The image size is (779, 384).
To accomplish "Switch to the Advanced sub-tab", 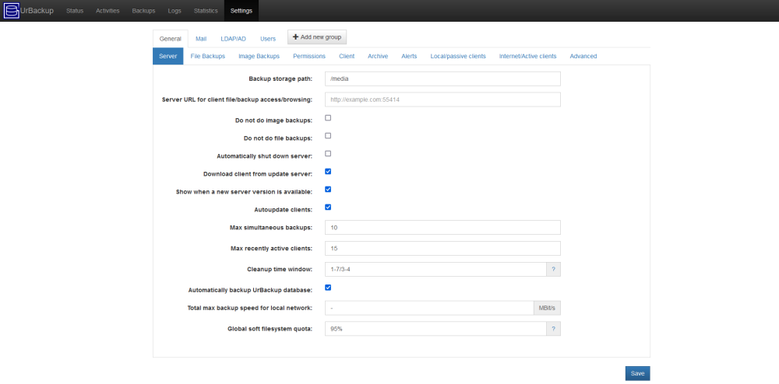I will [583, 56].
